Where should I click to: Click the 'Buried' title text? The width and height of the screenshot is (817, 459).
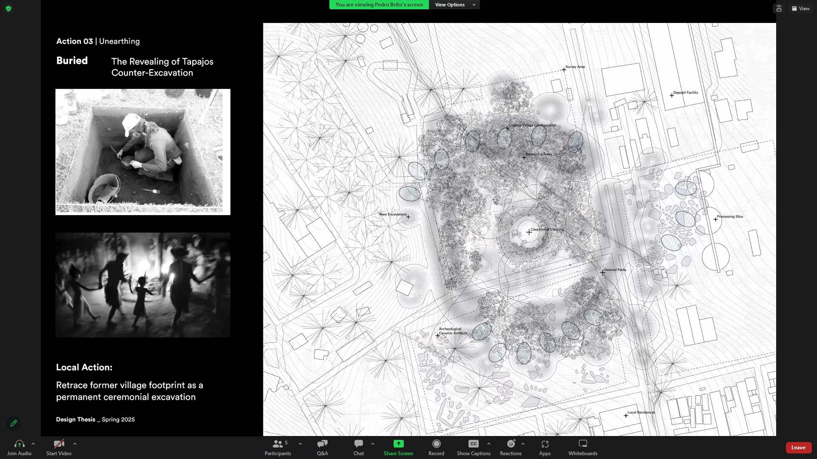(x=72, y=61)
